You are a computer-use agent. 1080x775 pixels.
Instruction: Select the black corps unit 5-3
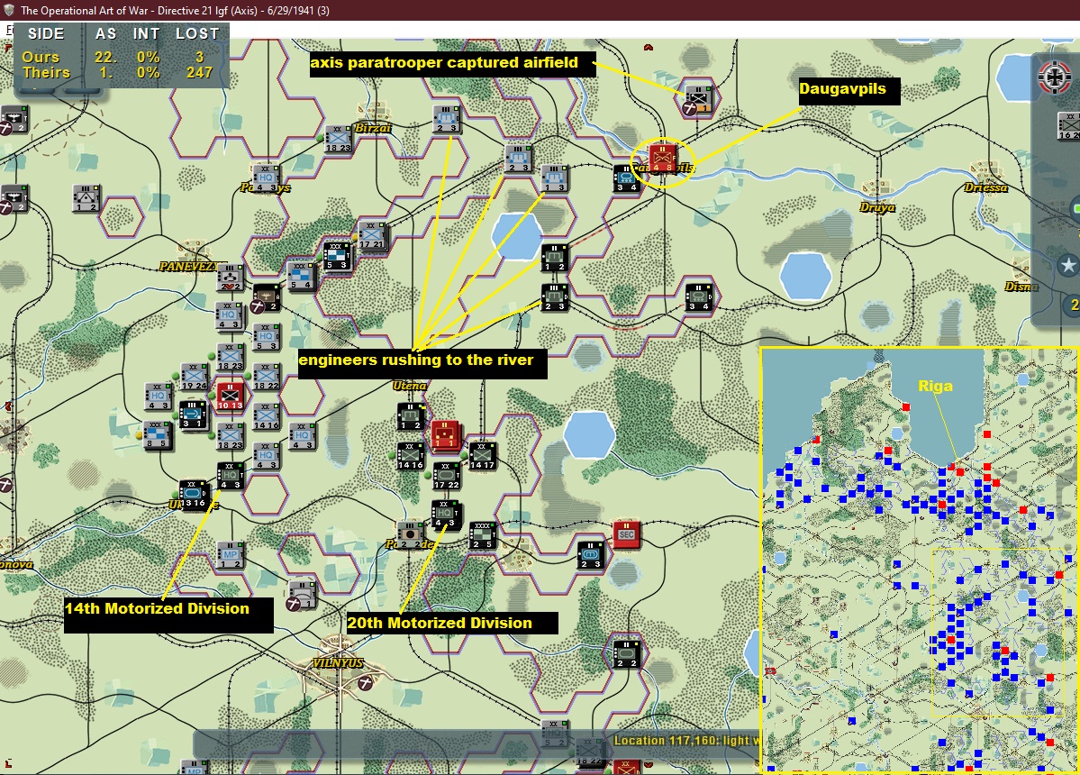tap(337, 256)
